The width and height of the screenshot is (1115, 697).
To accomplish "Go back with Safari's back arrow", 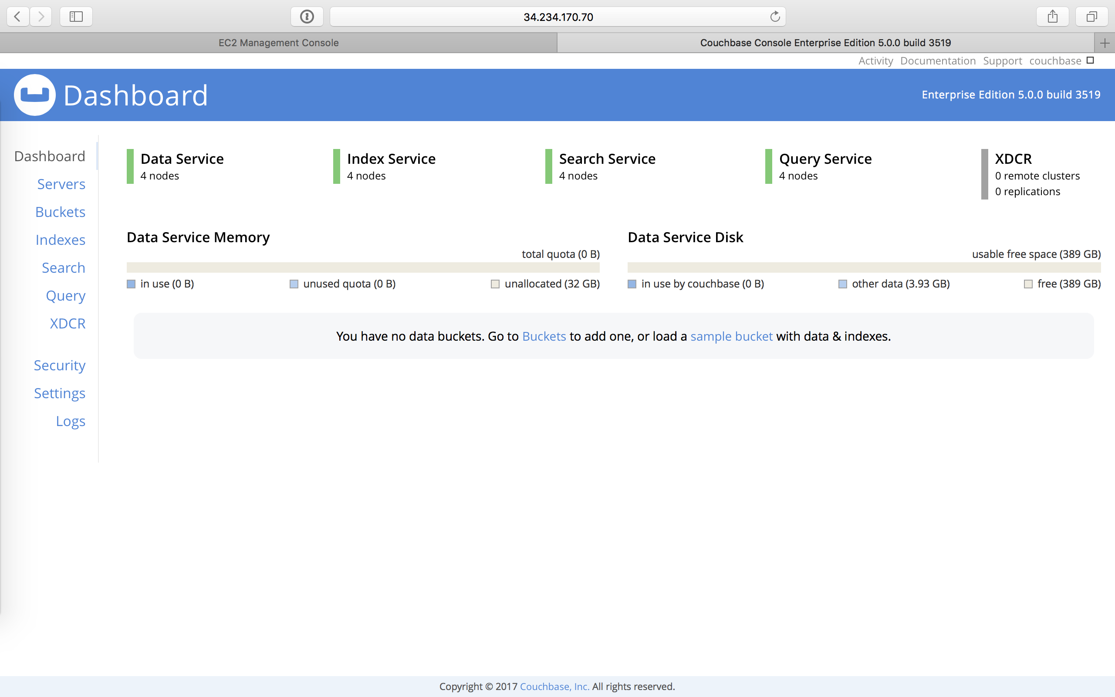I will [18, 17].
